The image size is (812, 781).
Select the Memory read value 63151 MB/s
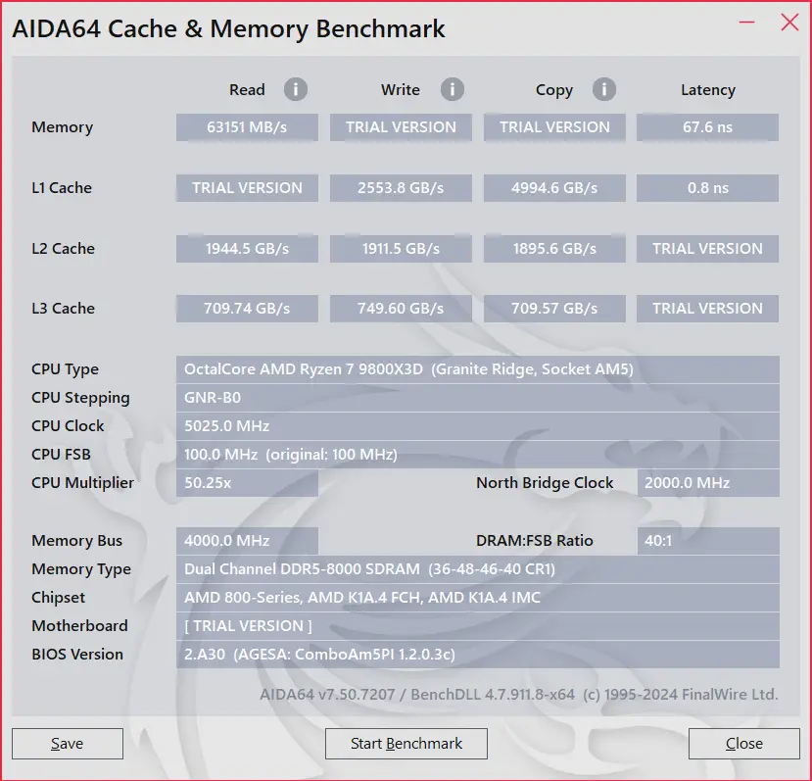247,127
